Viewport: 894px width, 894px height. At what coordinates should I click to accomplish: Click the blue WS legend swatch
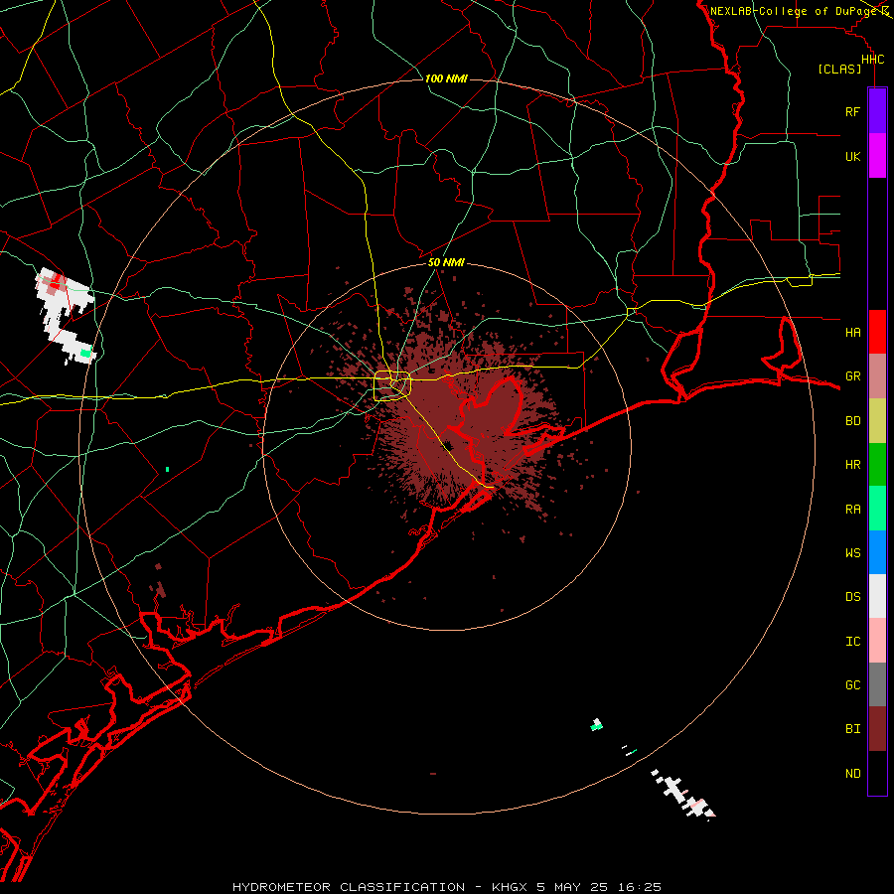click(877, 552)
